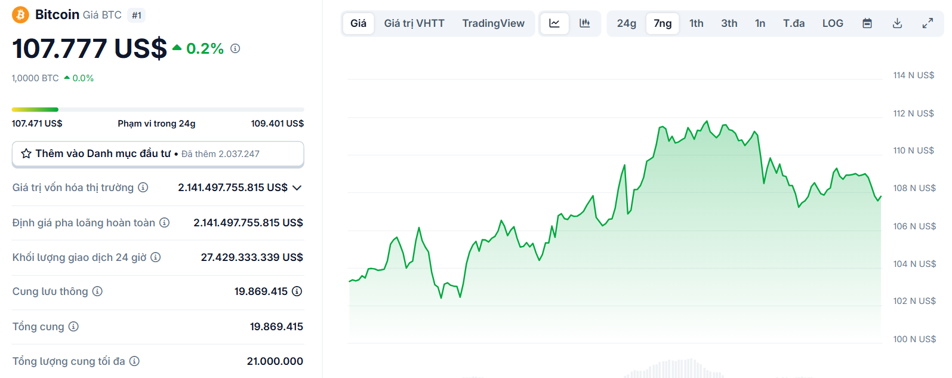This screenshot has width=952, height=378.
Task: Click 21.000.000 max supply value
Action: coord(275,361)
